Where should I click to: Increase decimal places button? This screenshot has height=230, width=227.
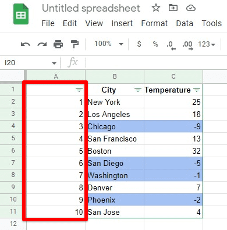point(187,45)
